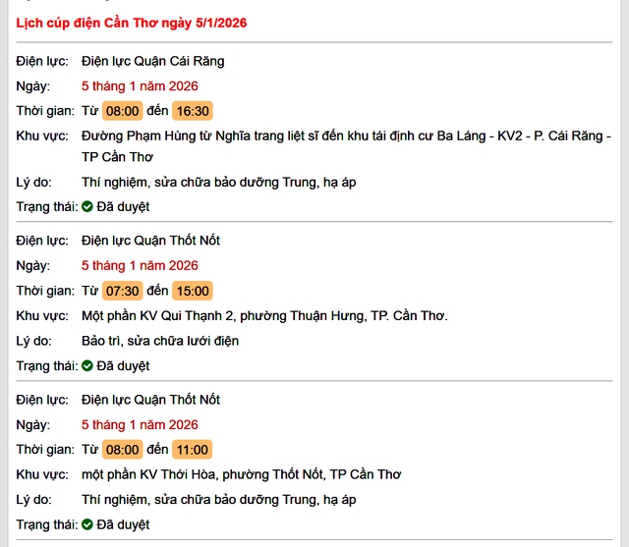Click the một phần KV Thới Hòa area text
This screenshot has height=547, width=629.
241,474
